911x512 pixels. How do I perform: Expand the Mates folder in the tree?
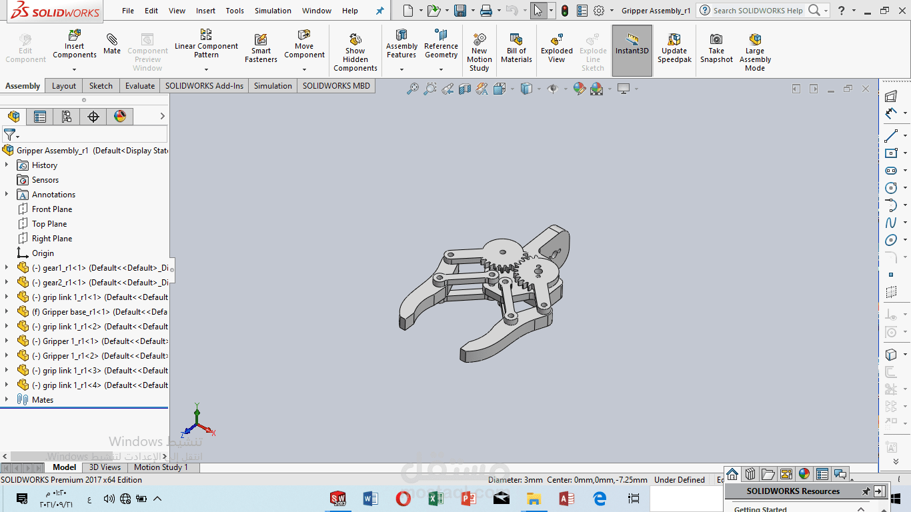click(x=7, y=399)
